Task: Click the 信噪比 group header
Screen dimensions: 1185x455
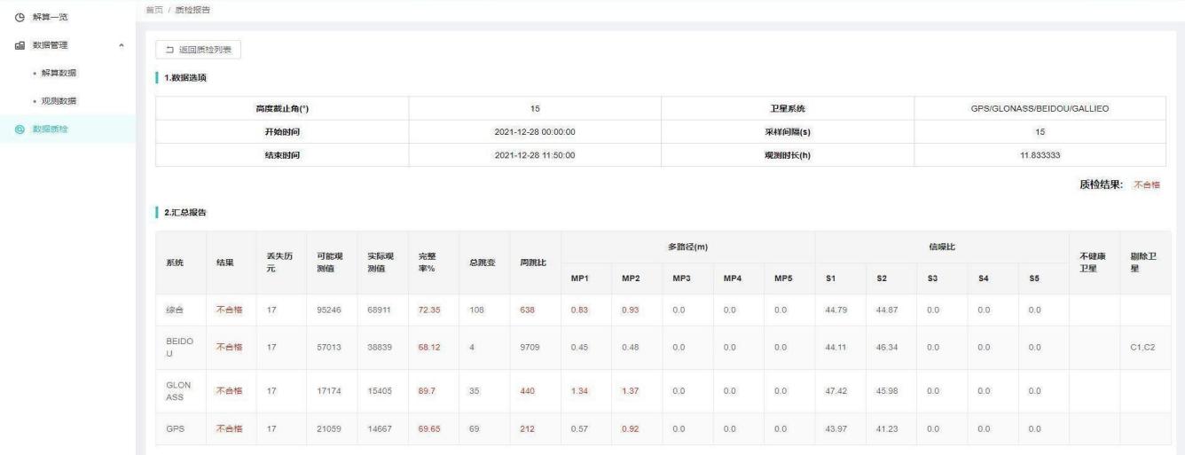Action: point(941,247)
